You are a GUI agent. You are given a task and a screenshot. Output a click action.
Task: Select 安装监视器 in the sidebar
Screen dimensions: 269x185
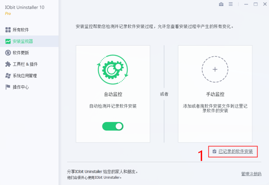point(29,41)
